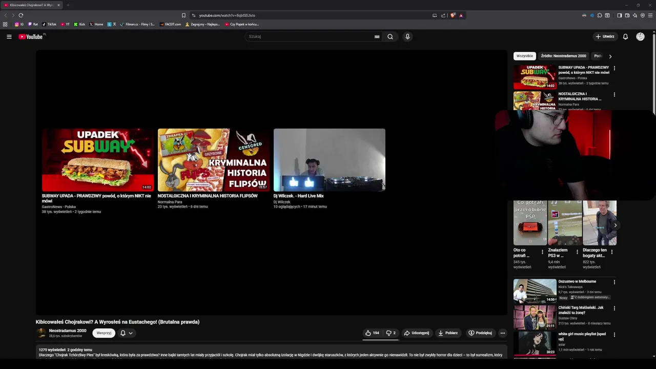Click the search magnifier button
656x369 pixels.
click(x=390, y=36)
